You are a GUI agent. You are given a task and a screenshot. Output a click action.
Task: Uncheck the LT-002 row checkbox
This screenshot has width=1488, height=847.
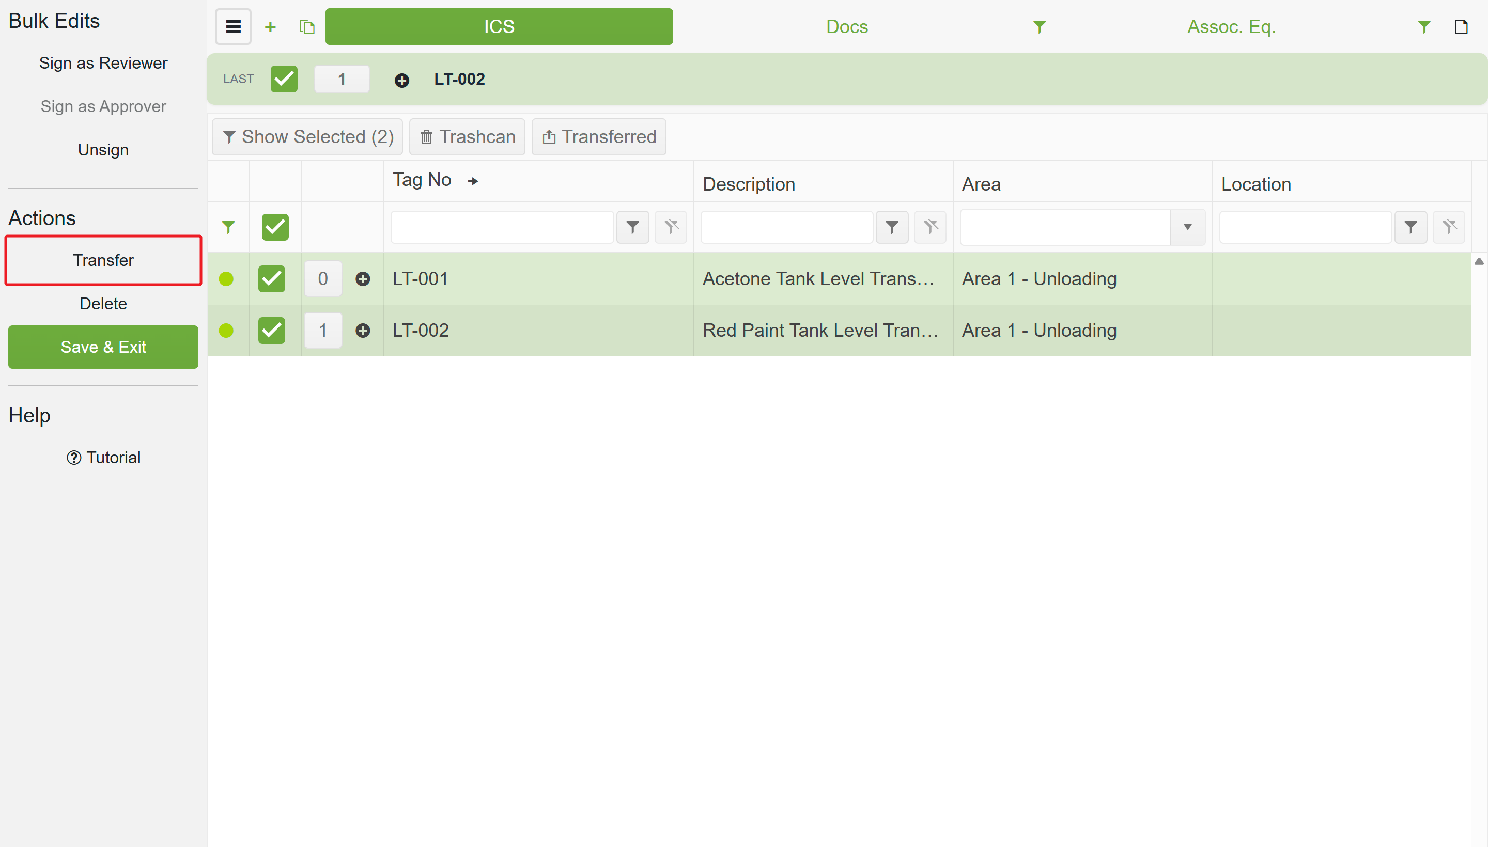point(272,331)
